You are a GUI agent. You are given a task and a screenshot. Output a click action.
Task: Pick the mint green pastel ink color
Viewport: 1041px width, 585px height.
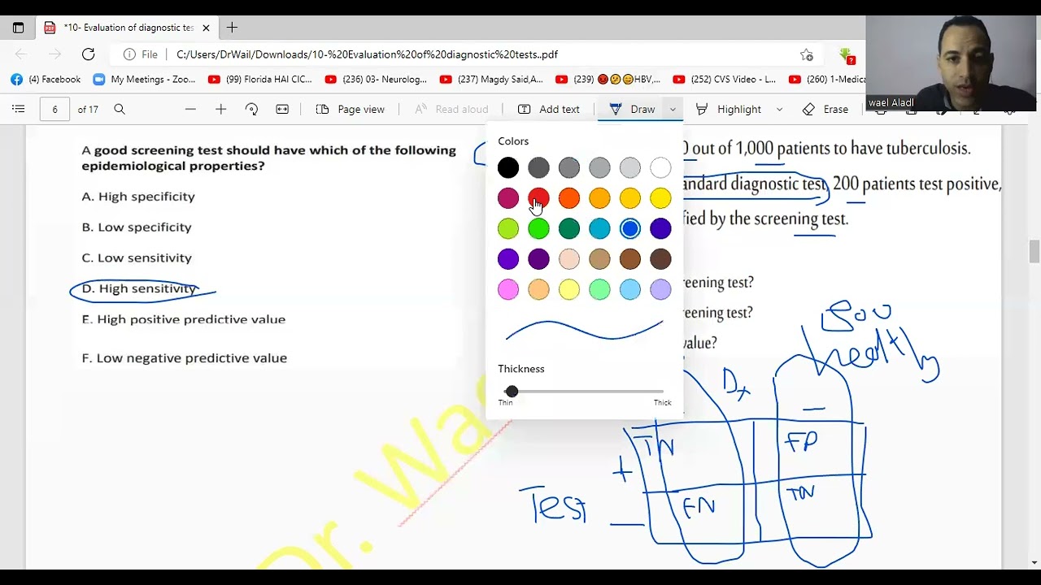click(599, 289)
